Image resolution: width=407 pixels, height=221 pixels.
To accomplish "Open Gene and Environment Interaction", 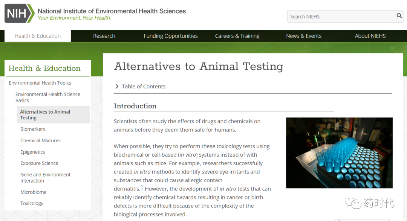I will pos(46,178).
